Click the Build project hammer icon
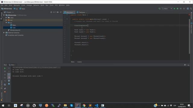The width and height of the screenshot is (193, 108). [160, 9]
